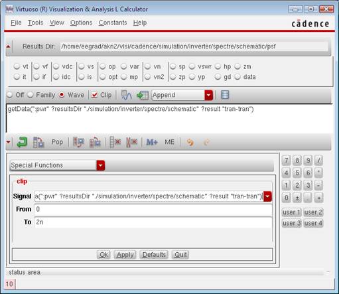Expand the Signal field dropdown arrow

[267, 196]
